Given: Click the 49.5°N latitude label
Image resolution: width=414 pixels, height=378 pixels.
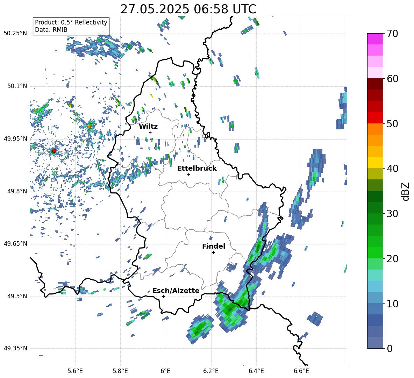Looking at the screenshot, I should 17,296.
